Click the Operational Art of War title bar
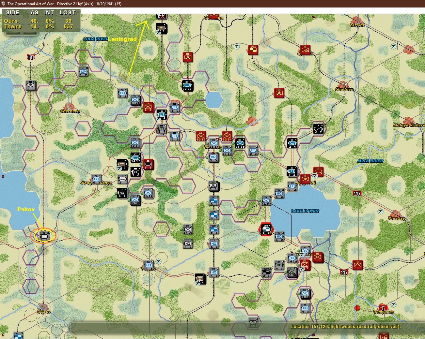Image resolution: width=425 pixels, height=339 pixels. click(212, 4)
